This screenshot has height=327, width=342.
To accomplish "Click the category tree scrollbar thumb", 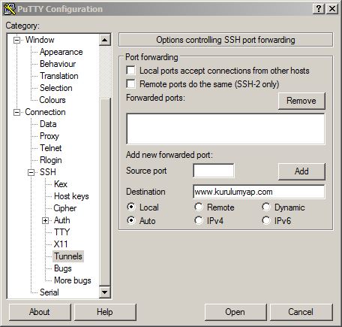I will [x=105, y=192].
